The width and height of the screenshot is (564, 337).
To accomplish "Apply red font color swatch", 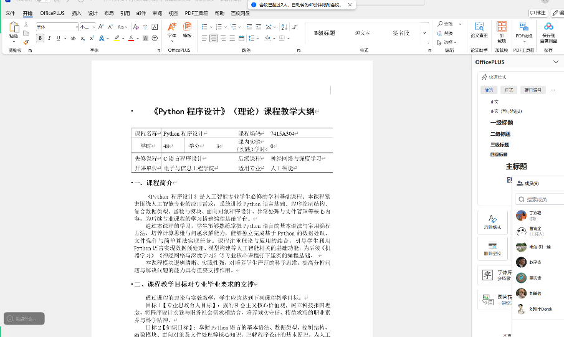I will (131, 38).
